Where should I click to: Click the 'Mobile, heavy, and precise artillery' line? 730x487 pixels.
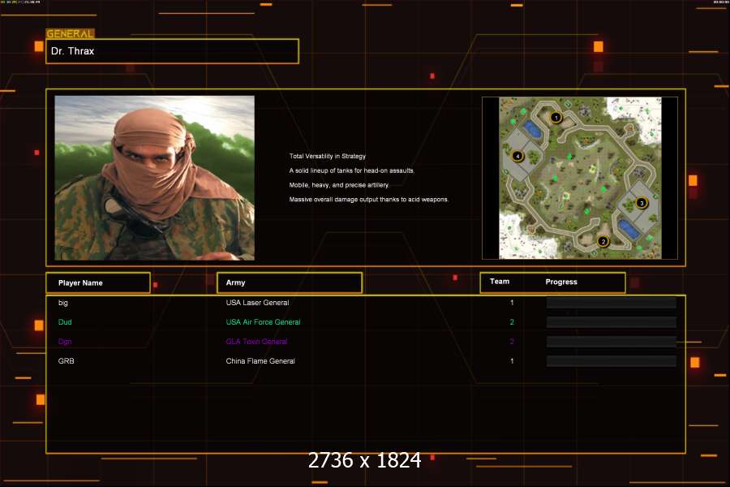(339, 185)
